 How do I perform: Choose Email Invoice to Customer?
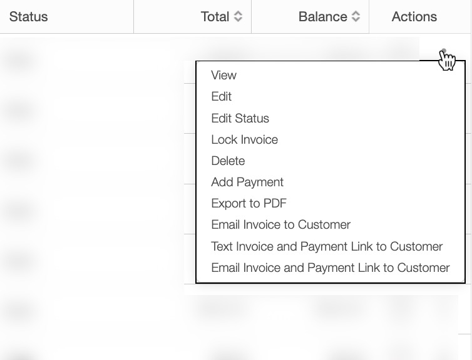coord(280,224)
